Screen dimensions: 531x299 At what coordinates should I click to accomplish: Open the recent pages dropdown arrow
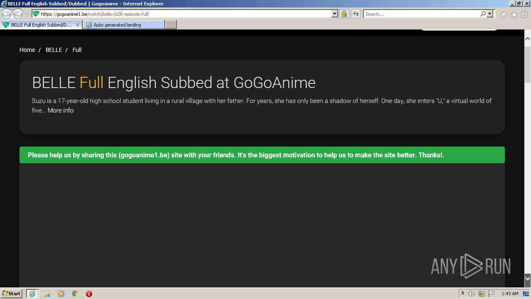click(27, 14)
